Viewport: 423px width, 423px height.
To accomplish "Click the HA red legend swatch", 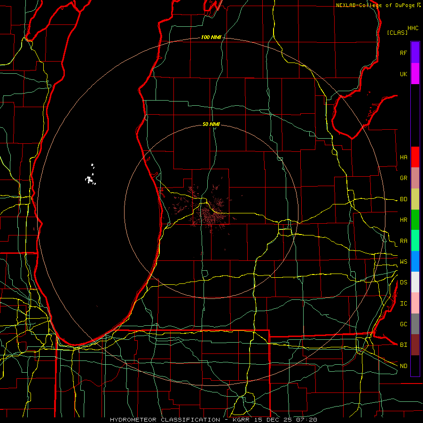I will [415, 157].
